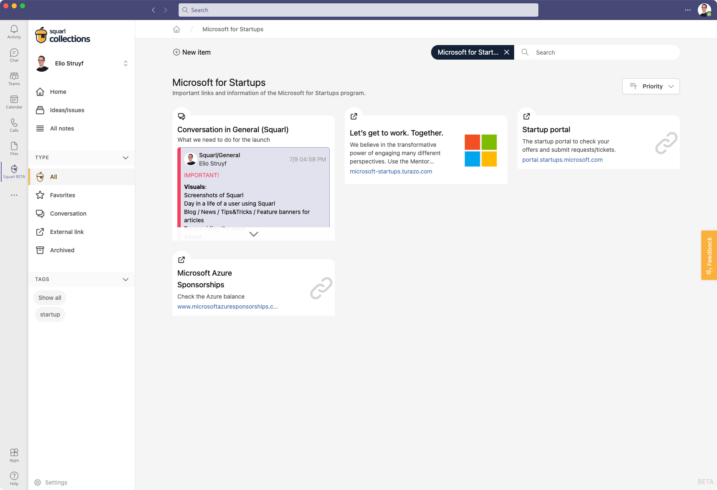This screenshot has width=717, height=490.
Task: Open Calendar in the Teams rail
Action: coord(14,102)
